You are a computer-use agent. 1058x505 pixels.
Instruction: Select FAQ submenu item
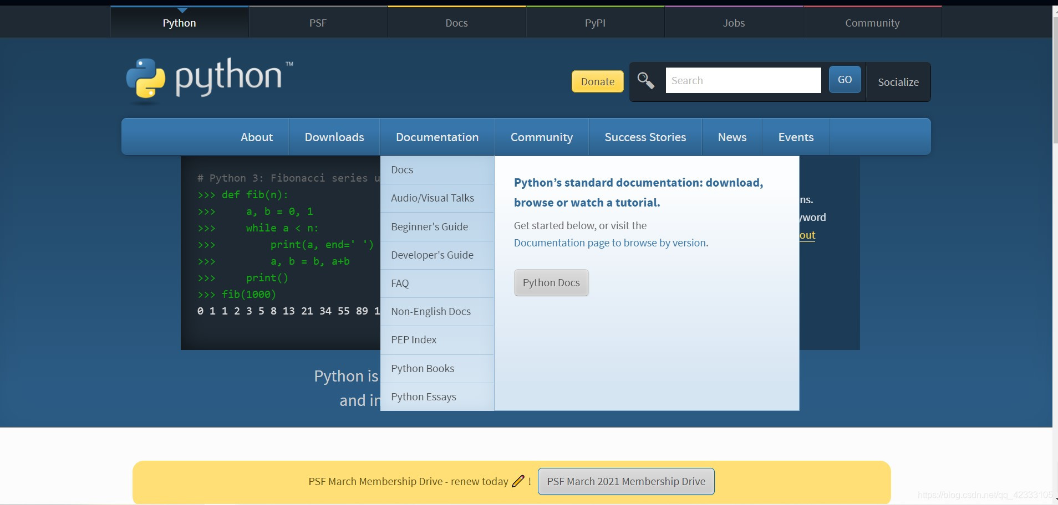coord(437,284)
